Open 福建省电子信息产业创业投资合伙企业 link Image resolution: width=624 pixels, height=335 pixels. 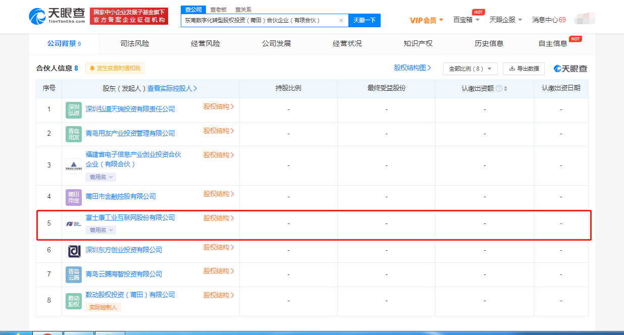[x=133, y=159]
